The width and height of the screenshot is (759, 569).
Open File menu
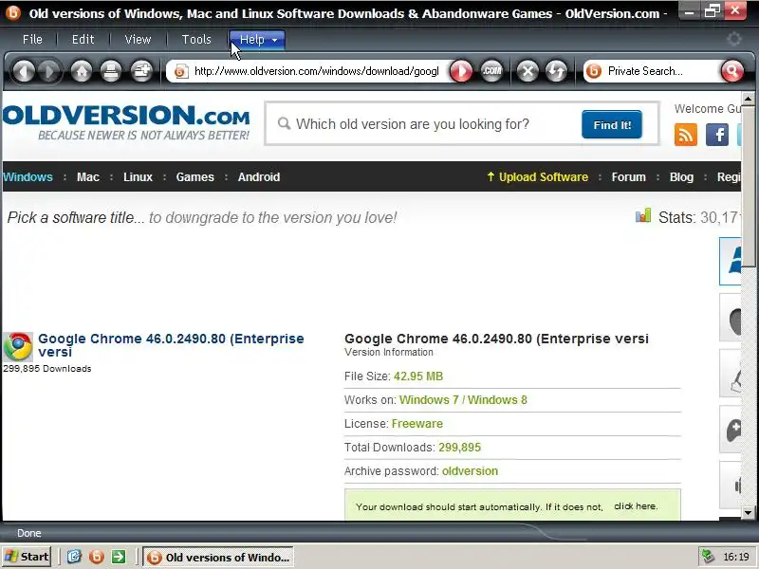(x=32, y=39)
